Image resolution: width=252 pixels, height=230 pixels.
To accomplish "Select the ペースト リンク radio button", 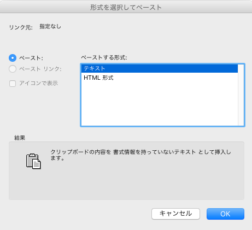I will click(13, 69).
